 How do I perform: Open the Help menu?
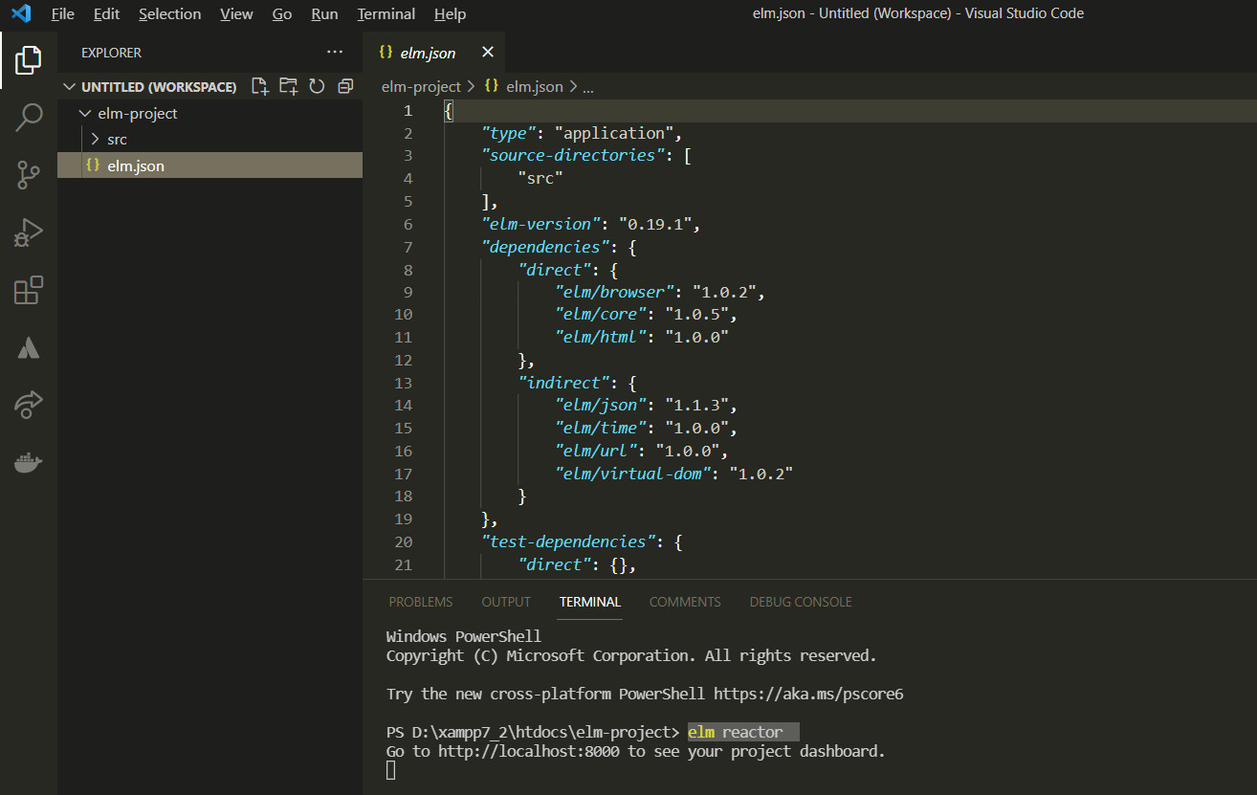click(x=450, y=13)
